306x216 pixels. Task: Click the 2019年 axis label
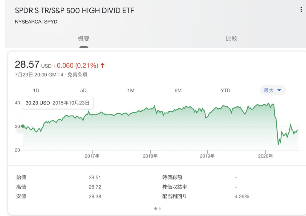207,156
